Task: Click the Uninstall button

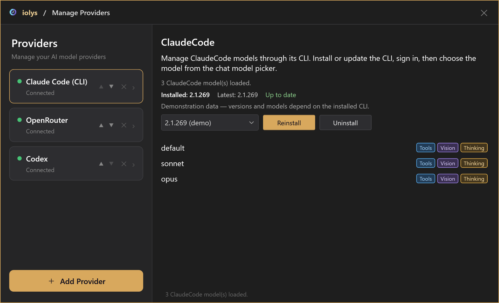Action: click(346, 123)
